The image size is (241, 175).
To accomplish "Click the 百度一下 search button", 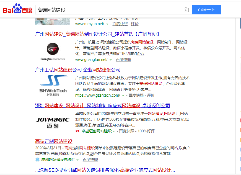I will point(206,9).
